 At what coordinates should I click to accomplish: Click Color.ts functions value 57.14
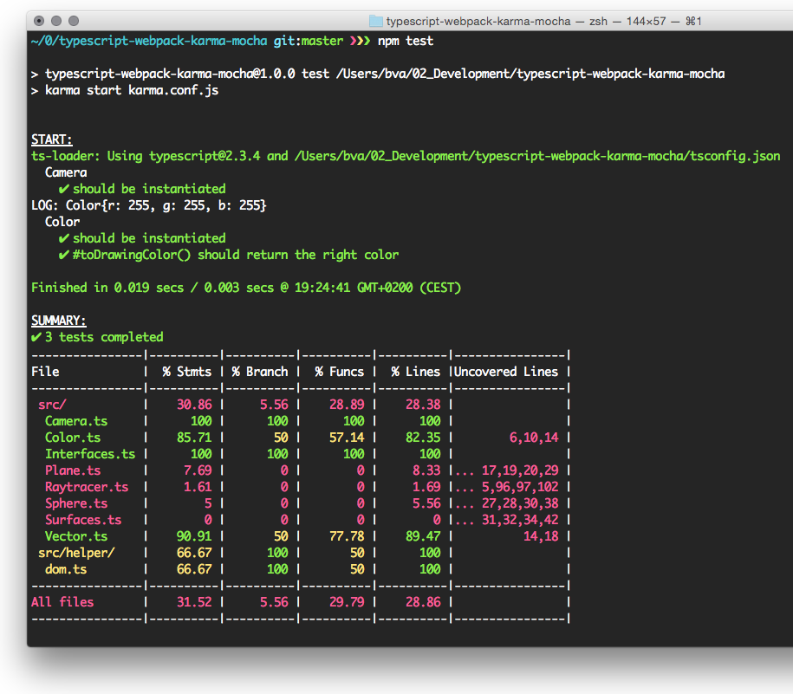coord(347,438)
